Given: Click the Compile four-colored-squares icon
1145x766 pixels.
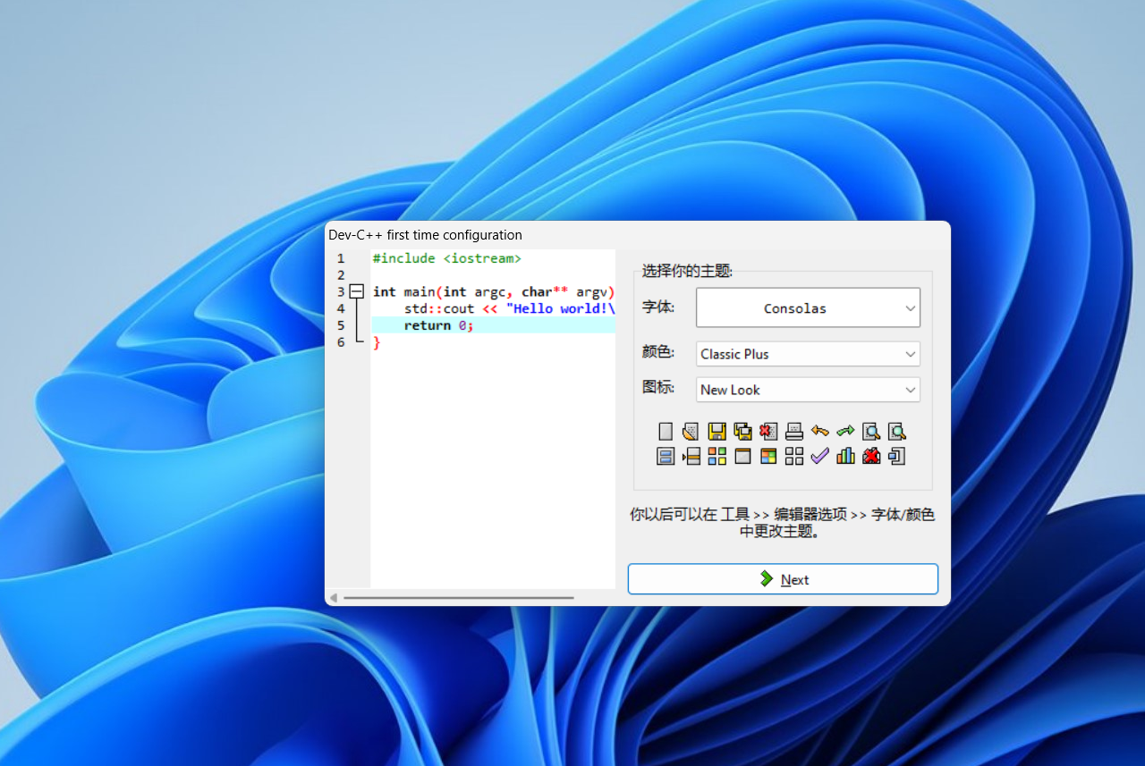Looking at the screenshot, I should pos(717,457).
